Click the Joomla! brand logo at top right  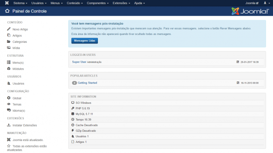(250, 11)
